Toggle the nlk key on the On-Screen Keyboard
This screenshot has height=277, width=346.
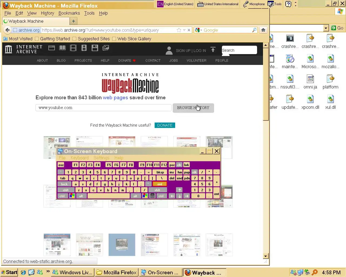coord(195,172)
